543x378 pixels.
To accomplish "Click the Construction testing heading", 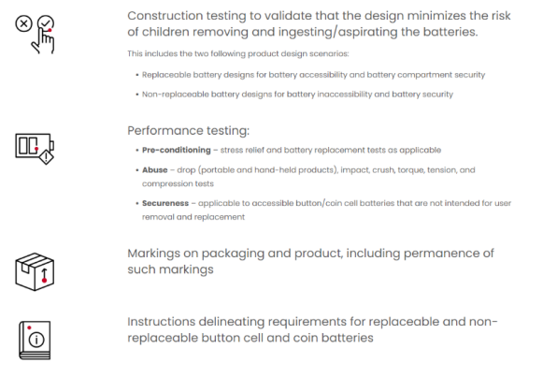I will click(319, 23).
